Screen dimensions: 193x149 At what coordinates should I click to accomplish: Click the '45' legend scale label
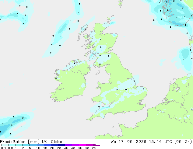(87, 148)
